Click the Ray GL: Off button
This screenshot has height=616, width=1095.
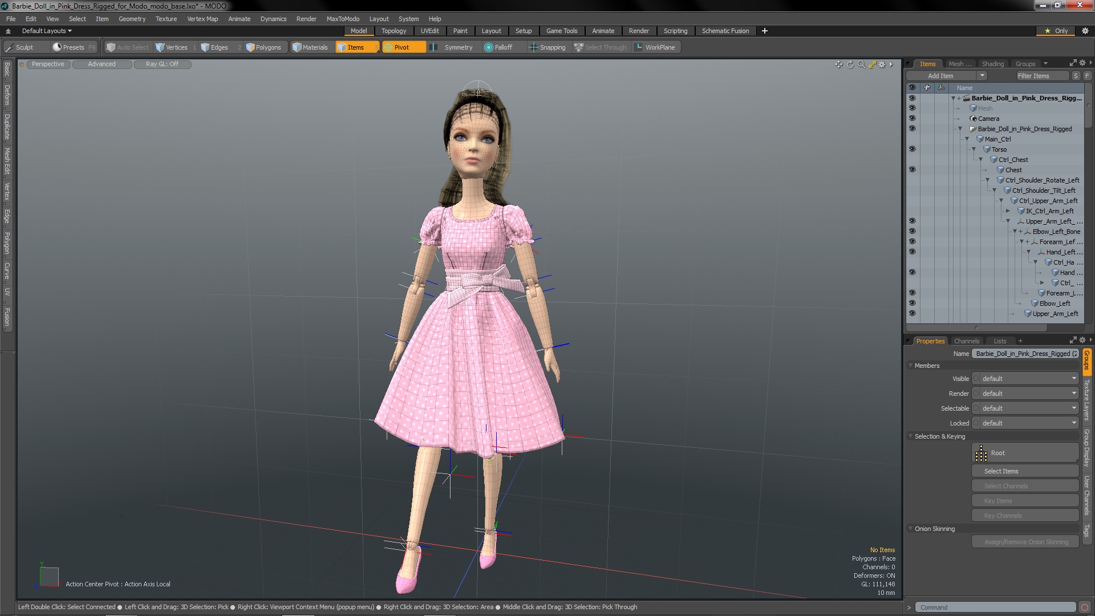162,64
